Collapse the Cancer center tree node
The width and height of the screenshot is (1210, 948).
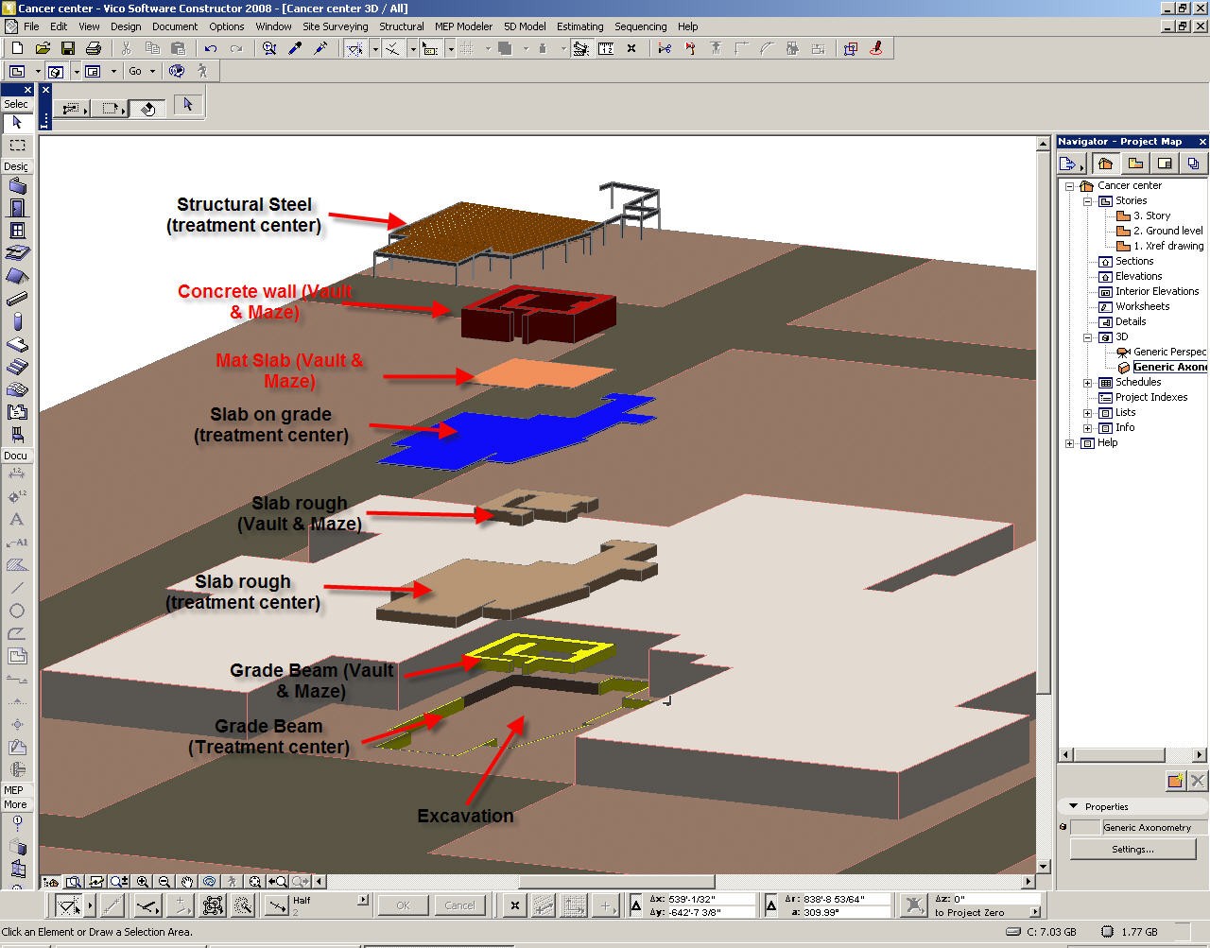click(1070, 186)
